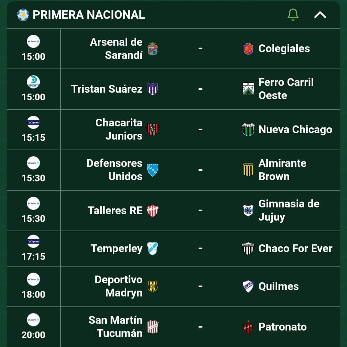Click the Nueva Chicago club badge
The image size is (347, 347).
248,130
